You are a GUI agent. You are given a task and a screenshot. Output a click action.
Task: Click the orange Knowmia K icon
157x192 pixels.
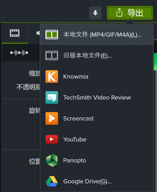click(x=51, y=76)
